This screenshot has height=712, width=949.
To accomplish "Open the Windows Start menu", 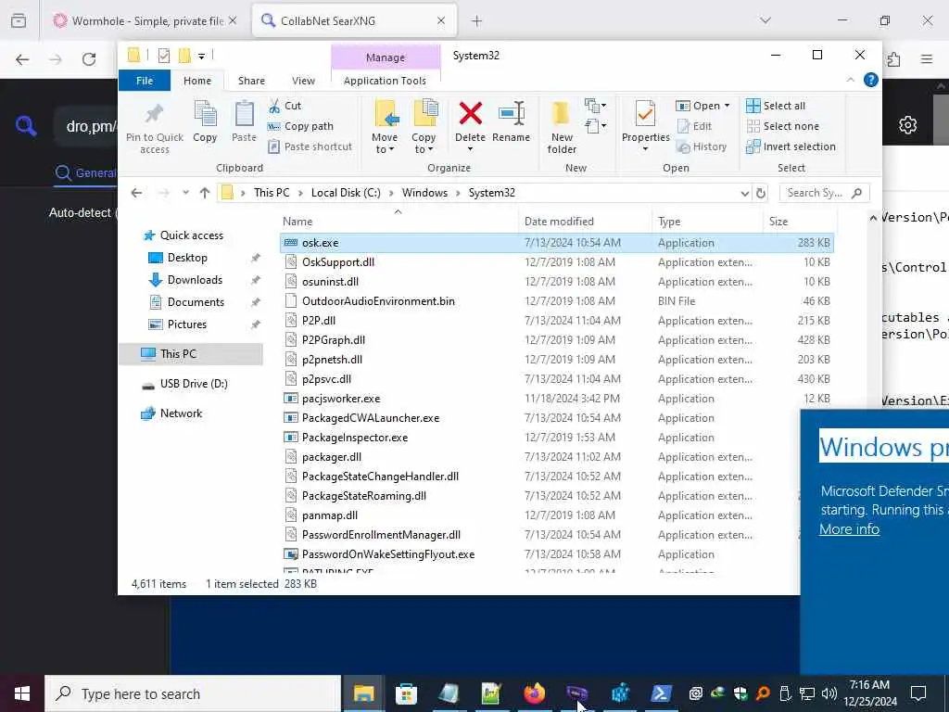I will click(22, 693).
